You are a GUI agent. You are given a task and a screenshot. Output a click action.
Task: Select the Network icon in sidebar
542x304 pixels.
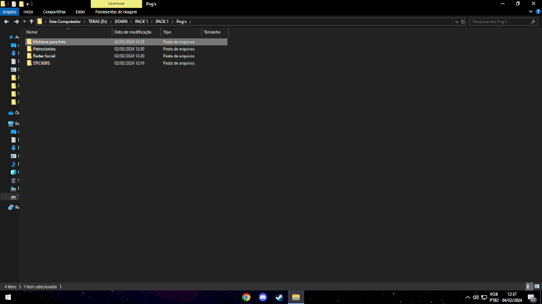pyautogui.click(x=11, y=207)
